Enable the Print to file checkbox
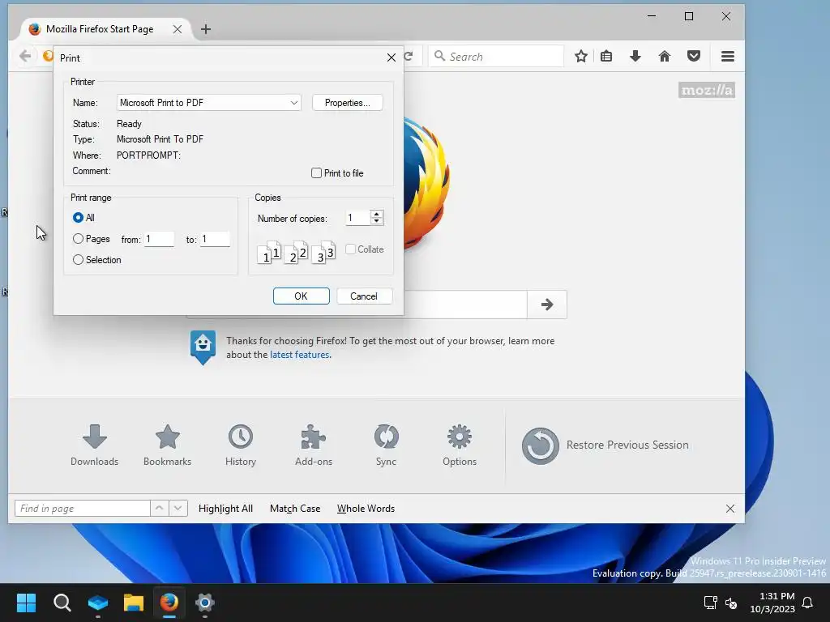Viewport: 830px width, 622px height. pos(317,173)
